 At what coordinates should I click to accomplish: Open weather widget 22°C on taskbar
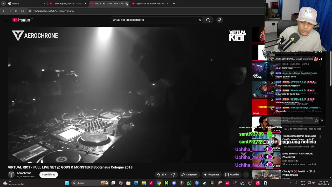point(14,183)
